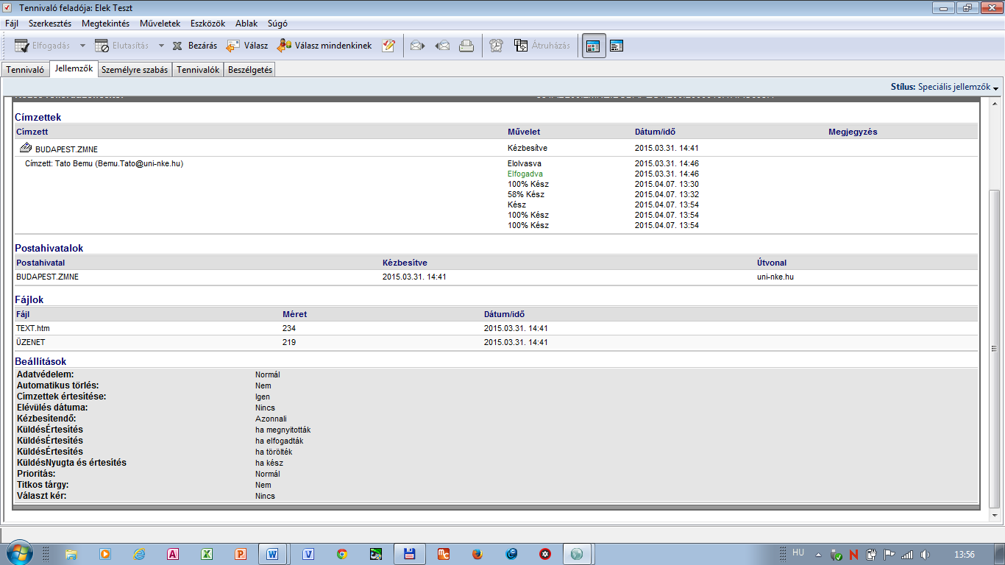This screenshot has width=1005, height=565.
Task: Click the 58% Kész status entry
Action: (x=526, y=195)
